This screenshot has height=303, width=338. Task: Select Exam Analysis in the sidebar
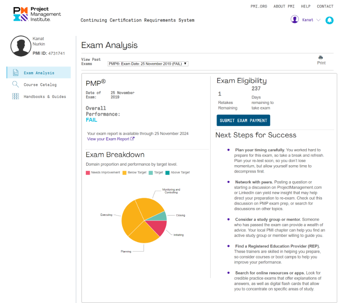click(39, 72)
